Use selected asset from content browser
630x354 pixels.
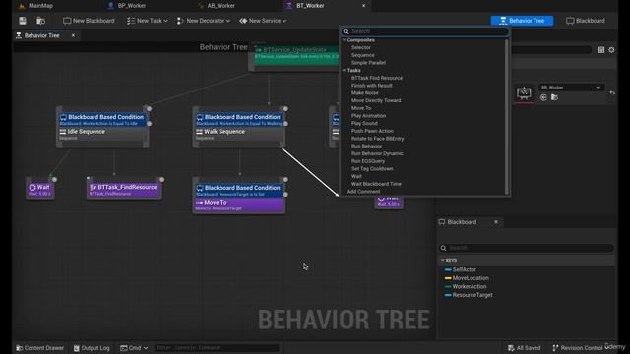[x=543, y=97]
